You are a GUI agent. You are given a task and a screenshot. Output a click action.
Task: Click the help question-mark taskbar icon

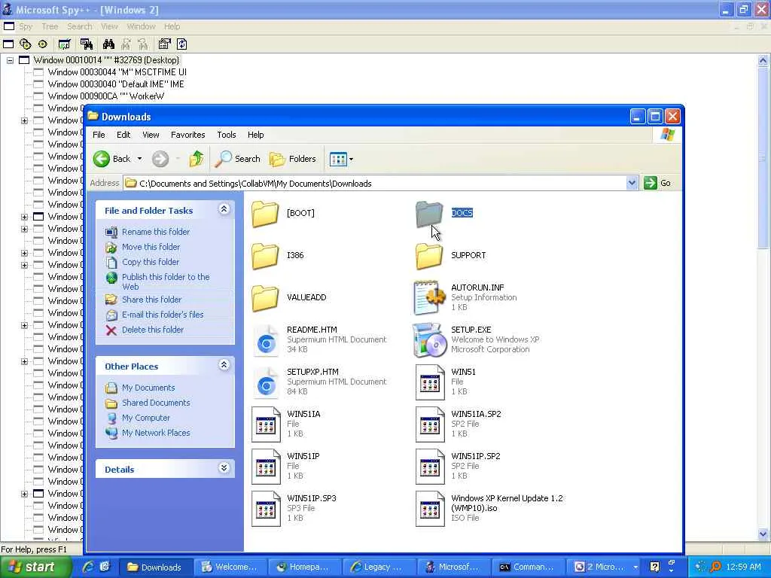654,567
